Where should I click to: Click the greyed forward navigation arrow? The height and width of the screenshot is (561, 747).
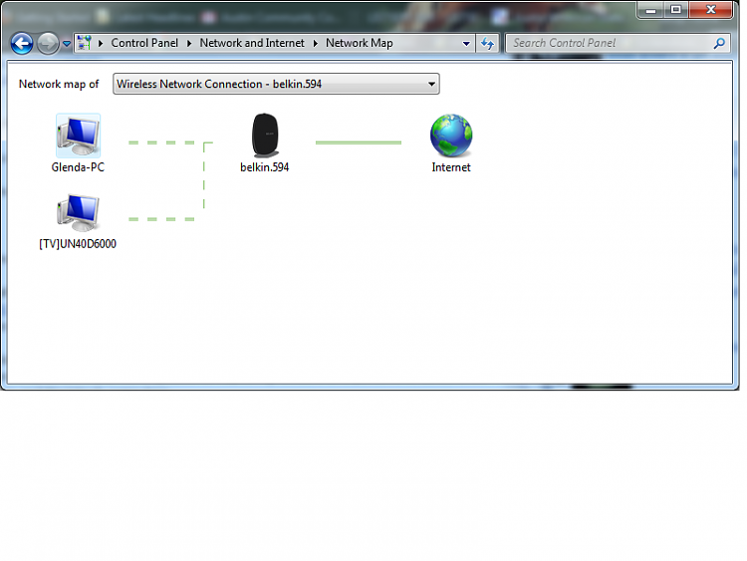point(48,44)
